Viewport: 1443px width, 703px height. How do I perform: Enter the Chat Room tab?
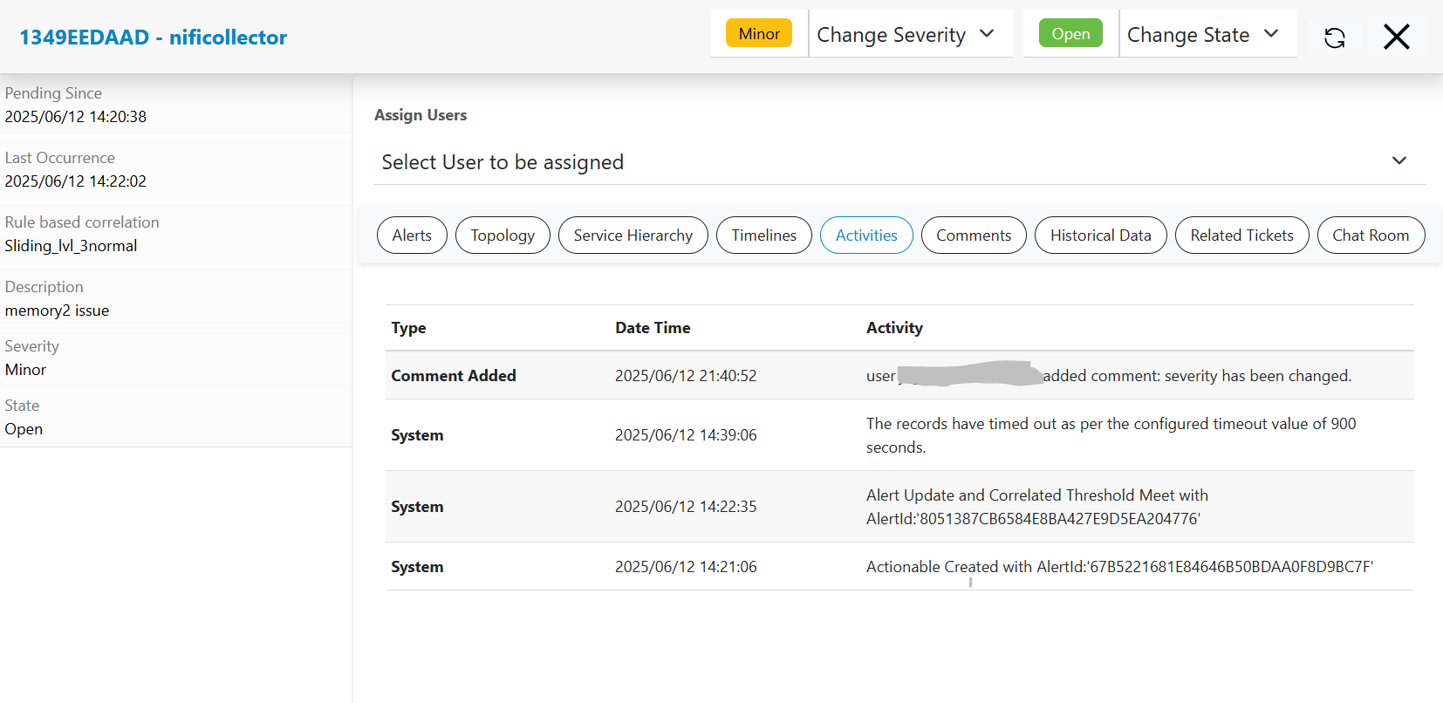1371,235
